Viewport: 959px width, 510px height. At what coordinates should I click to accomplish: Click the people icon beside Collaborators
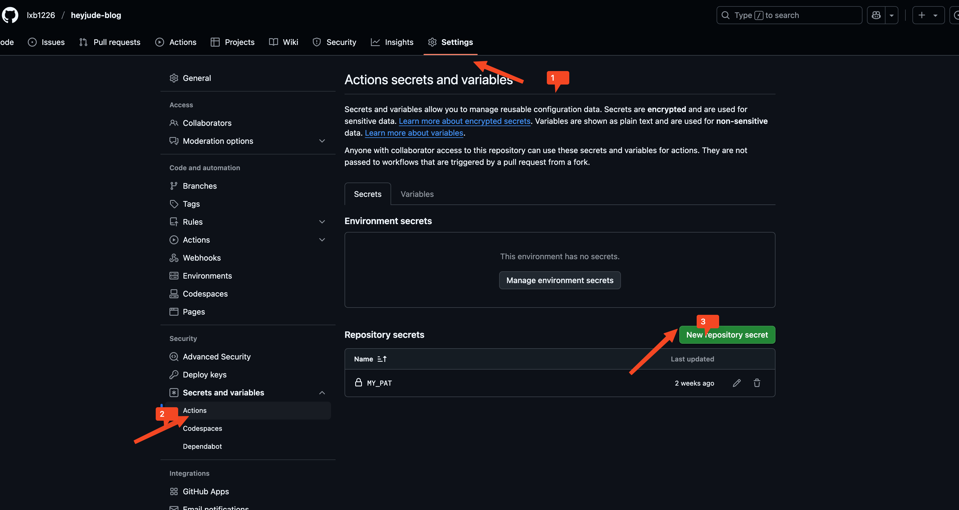(x=174, y=123)
